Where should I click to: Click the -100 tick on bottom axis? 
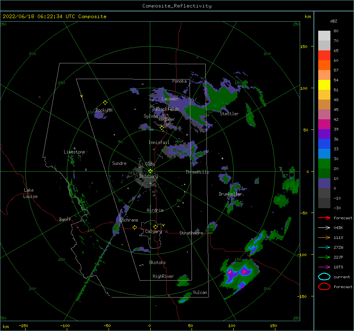pos(65,326)
